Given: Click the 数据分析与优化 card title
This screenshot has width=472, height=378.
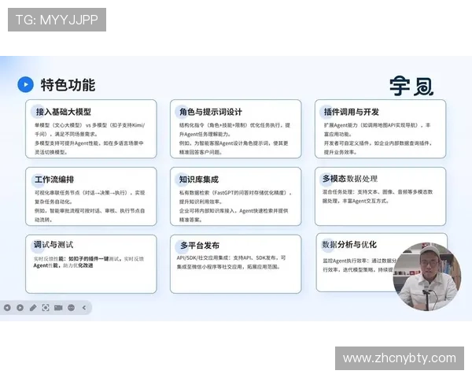Looking at the screenshot, I should [349, 244].
